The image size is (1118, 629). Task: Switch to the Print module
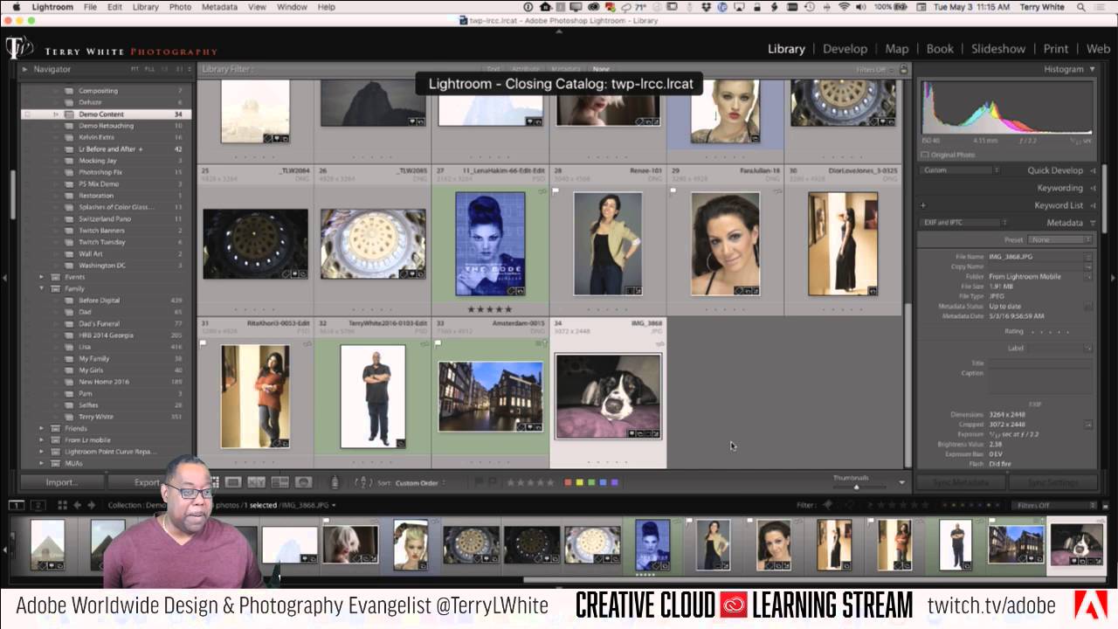point(1056,49)
